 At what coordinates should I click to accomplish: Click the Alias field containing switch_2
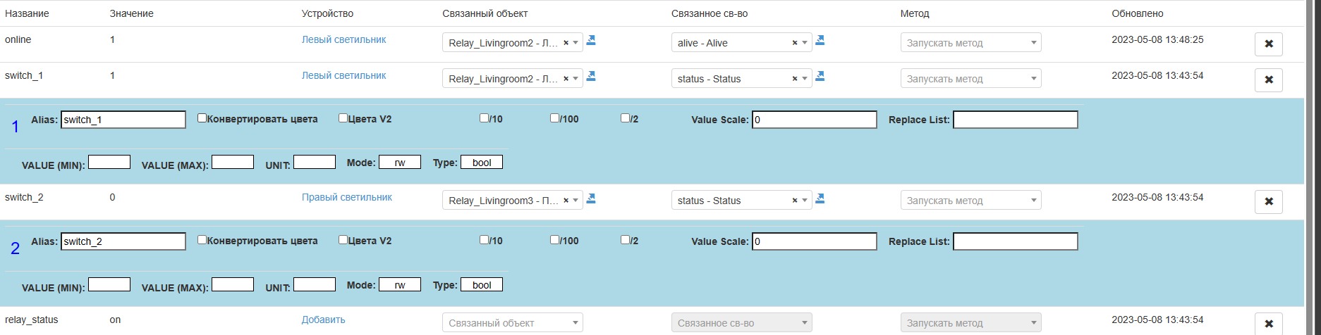123,241
